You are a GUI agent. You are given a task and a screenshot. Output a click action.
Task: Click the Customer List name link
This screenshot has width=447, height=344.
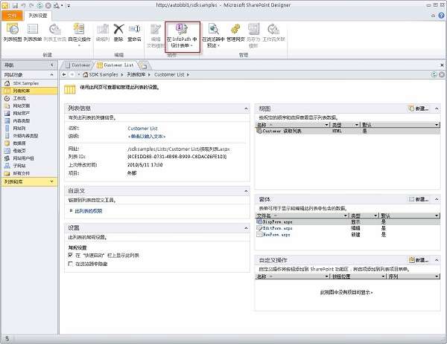click(144, 128)
